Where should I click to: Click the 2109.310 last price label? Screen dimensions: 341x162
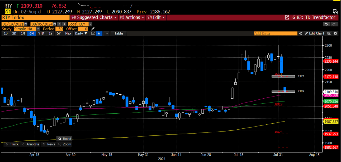[331, 92]
